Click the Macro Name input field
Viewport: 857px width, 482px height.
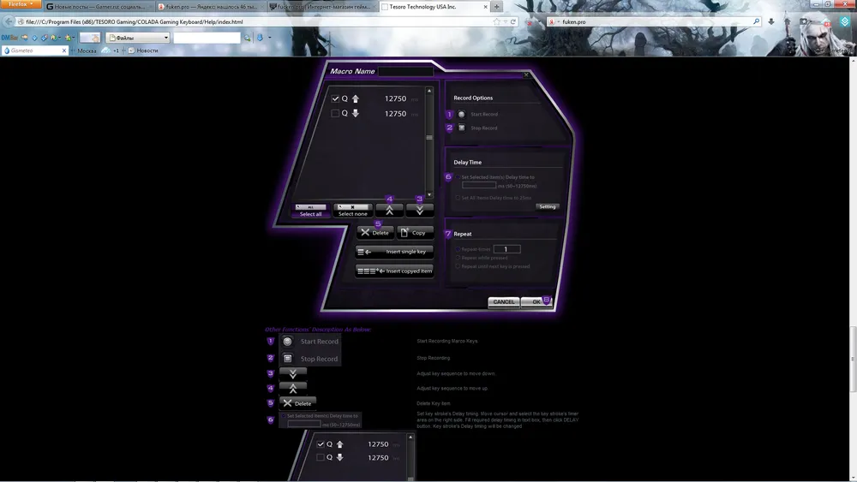click(x=405, y=72)
